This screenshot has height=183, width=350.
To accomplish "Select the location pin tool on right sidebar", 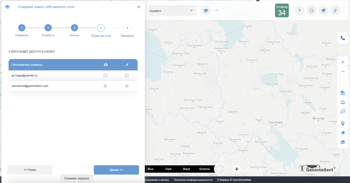I will pyautogui.click(x=343, y=123).
